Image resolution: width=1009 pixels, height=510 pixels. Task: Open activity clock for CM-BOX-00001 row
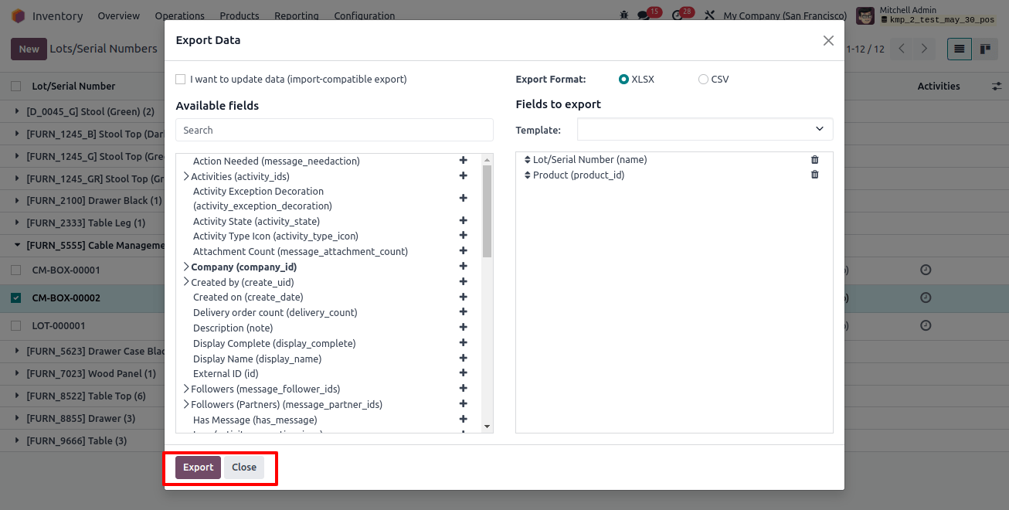point(926,270)
